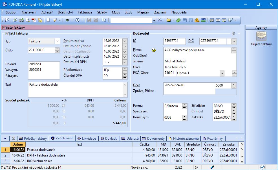Click the year 2022 in the status bar
Viewport: 278px width, 170px height.
coord(178,167)
